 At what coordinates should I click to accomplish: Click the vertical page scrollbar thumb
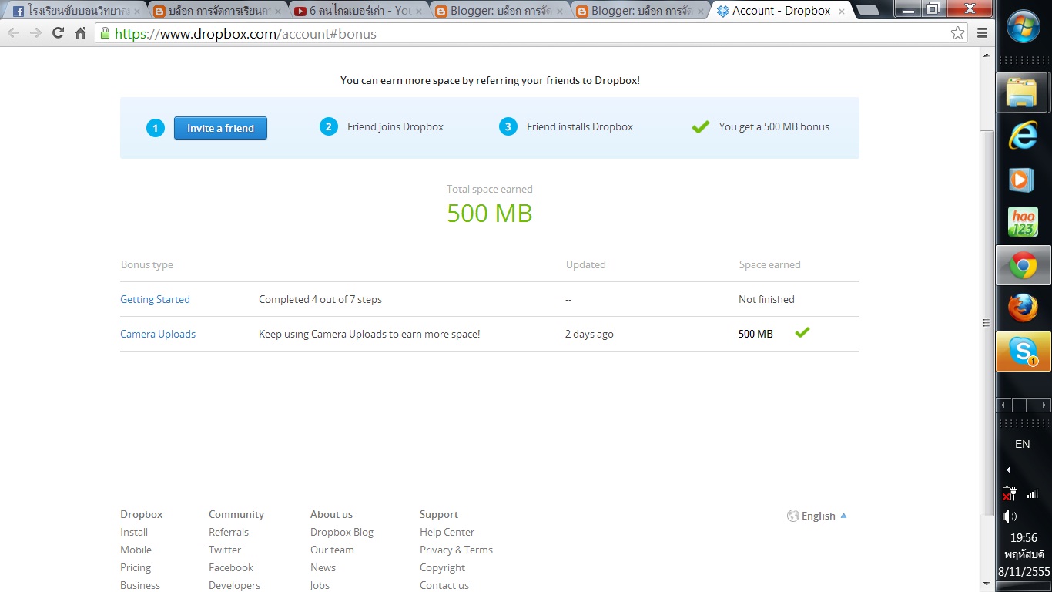pyautogui.click(x=987, y=323)
